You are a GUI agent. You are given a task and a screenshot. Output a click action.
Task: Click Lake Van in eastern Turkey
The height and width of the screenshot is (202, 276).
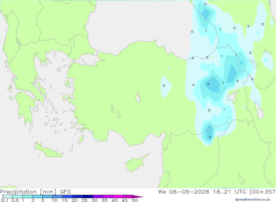coord(233,96)
